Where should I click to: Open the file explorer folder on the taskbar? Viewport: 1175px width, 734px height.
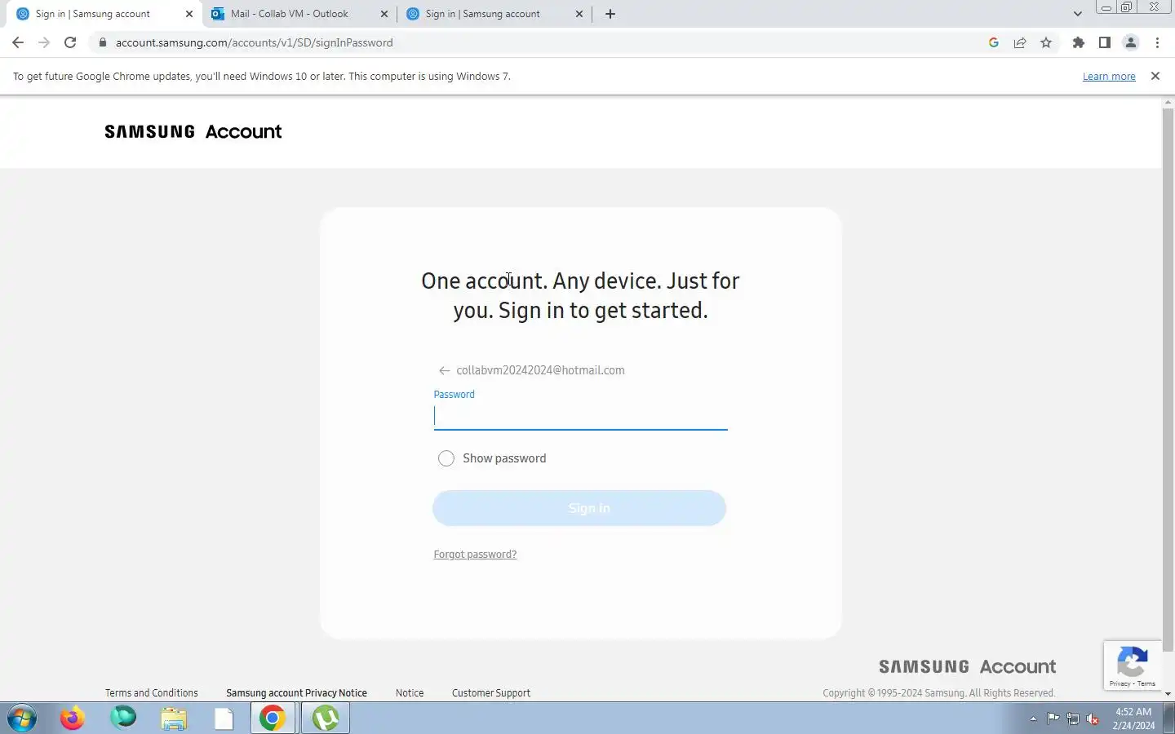(173, 719)
